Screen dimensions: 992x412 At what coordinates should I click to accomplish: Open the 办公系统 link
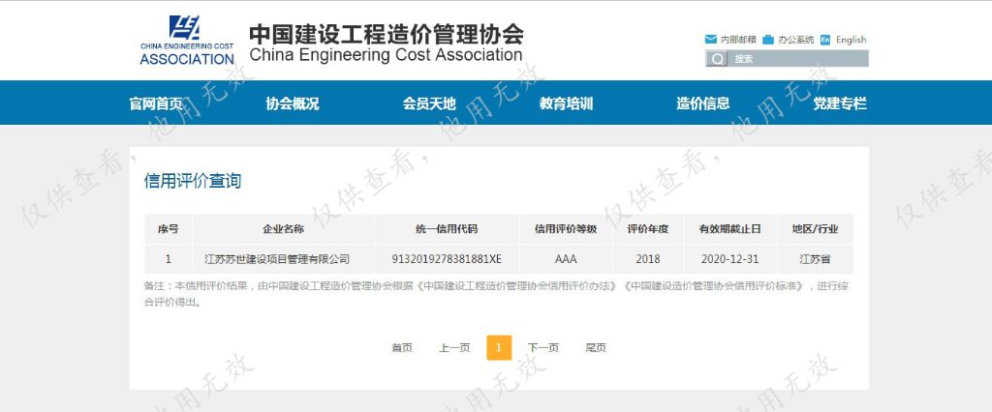pos(796,40)
